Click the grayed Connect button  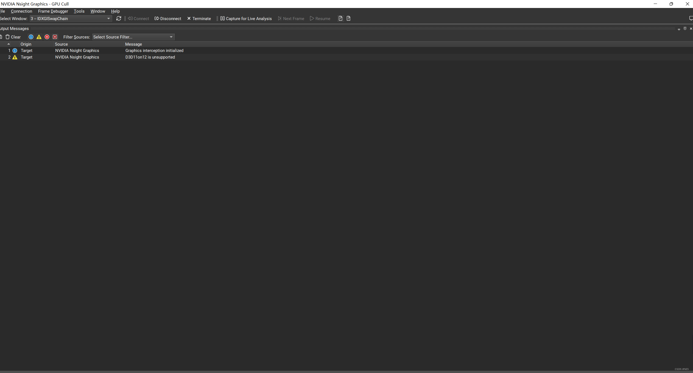[x=138, y=19]
